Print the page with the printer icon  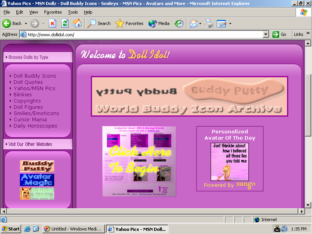tap(209, 23)
